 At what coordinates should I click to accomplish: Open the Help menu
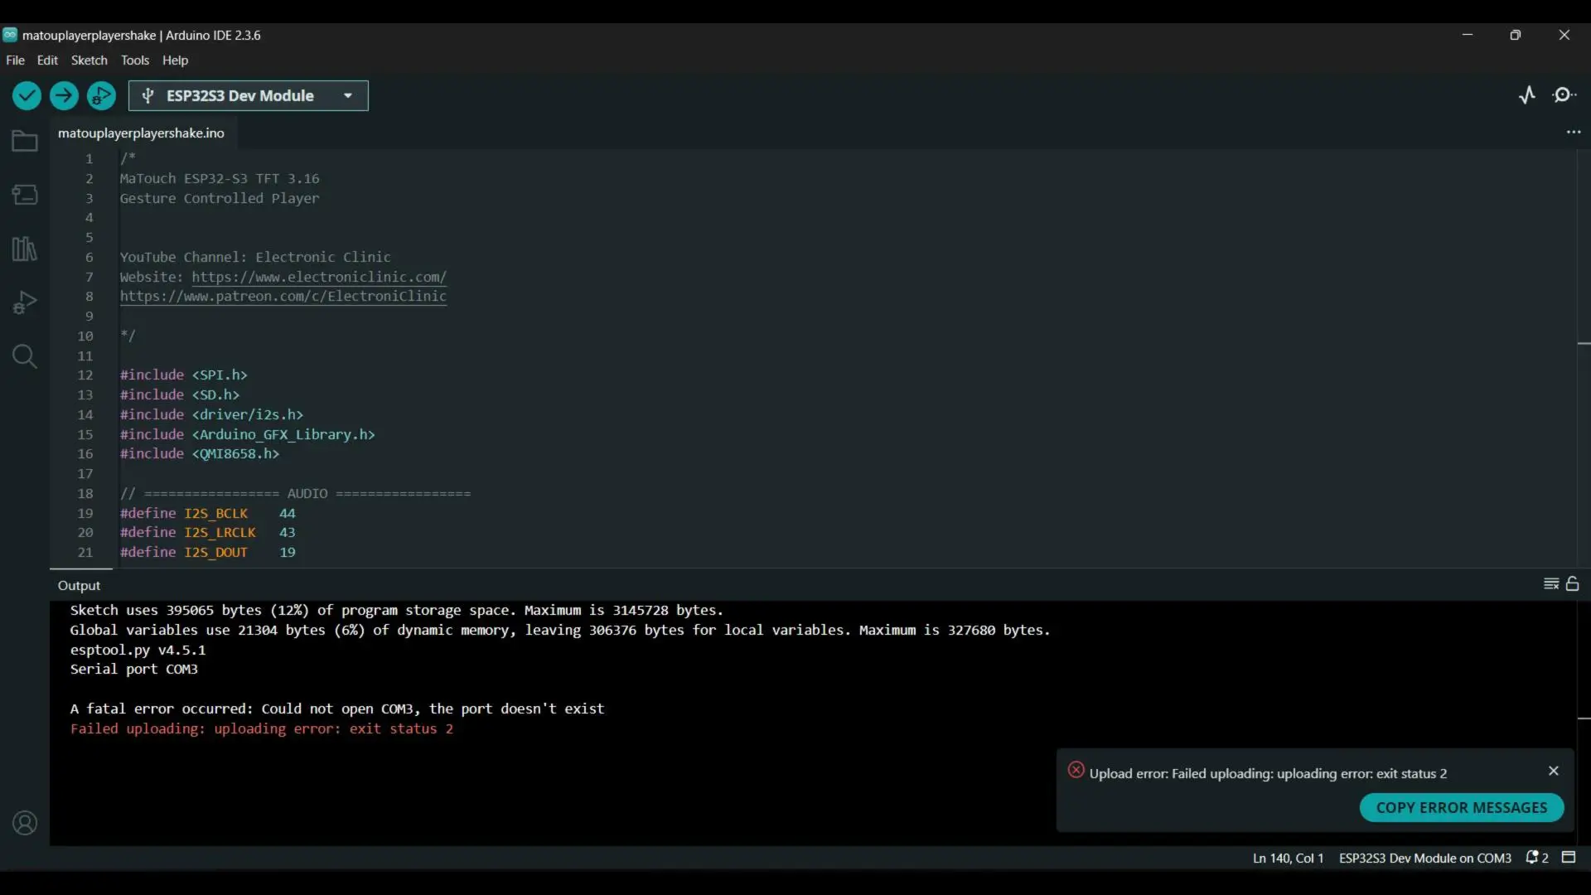(175, 60)
